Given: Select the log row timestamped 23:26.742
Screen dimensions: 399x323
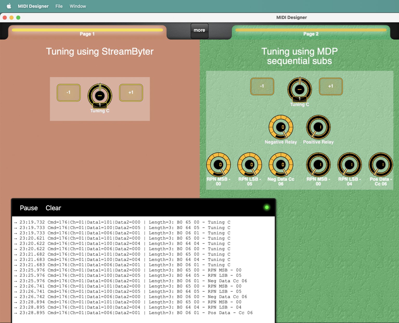Looking at the screenshot, I should (130, 297).
